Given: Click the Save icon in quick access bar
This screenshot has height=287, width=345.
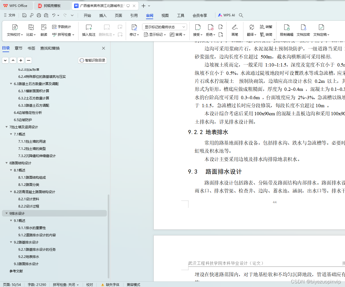Looking at the screenshot, I should point(24,15).
